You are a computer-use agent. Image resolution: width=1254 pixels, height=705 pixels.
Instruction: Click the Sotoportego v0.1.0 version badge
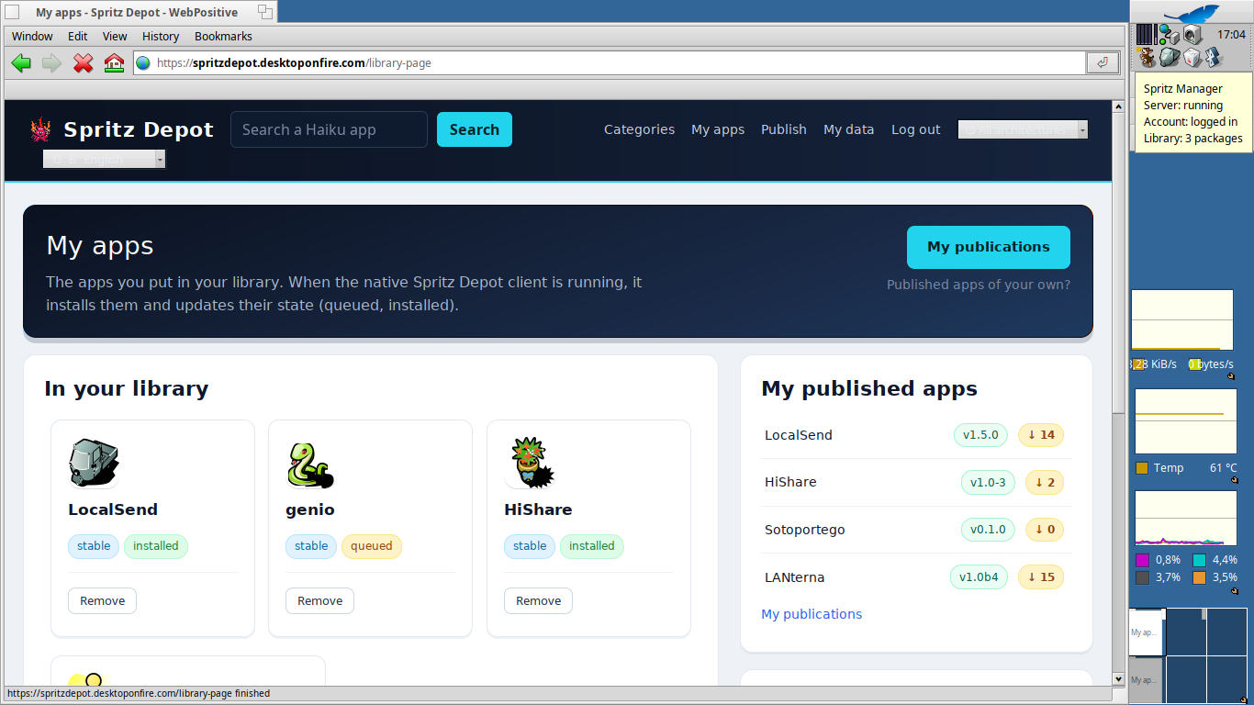tap(988, 530)
